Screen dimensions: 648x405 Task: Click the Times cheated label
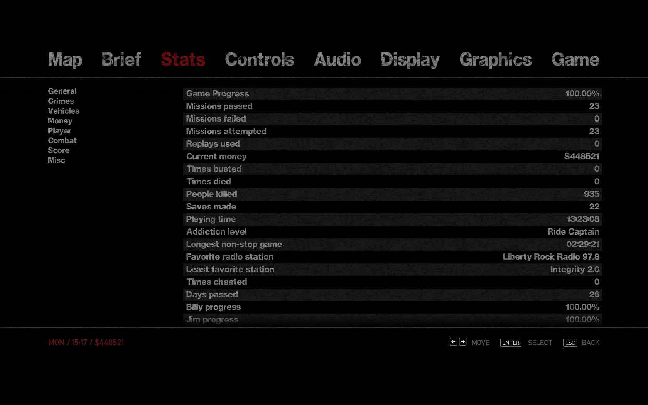(217, 282)
